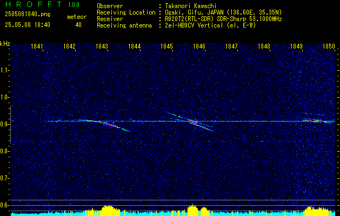Image resolution: width=340 pixels, height=216 pixels.
Task: Click the 1.0 kHz axis label
Action: click(4, 97)
